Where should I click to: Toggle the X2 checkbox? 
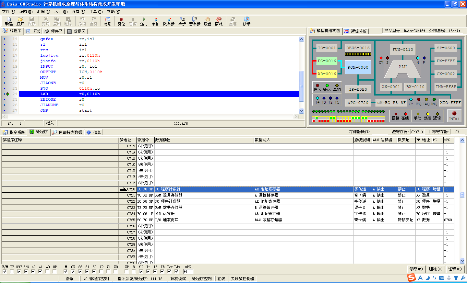[x=101, y=271]
